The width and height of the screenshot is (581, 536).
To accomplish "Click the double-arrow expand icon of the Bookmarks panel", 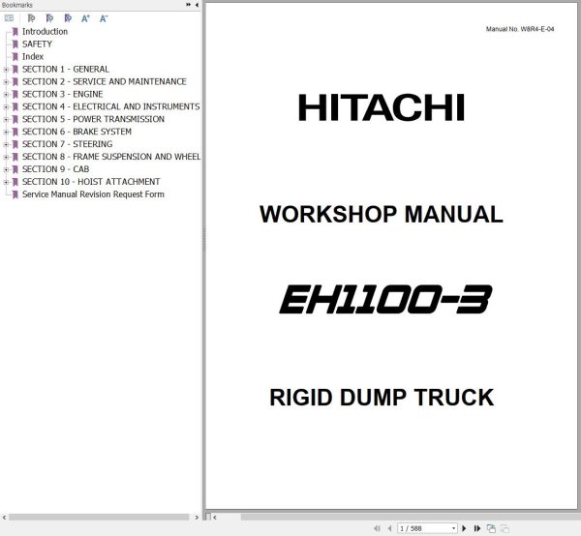I will click(x=188, y=5).
